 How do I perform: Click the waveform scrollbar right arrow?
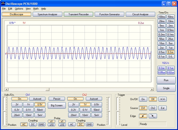tap(152, 89)
